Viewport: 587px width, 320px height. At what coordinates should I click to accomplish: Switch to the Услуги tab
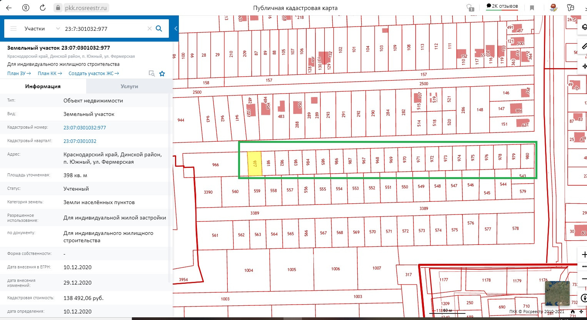[x=129, y=86]
